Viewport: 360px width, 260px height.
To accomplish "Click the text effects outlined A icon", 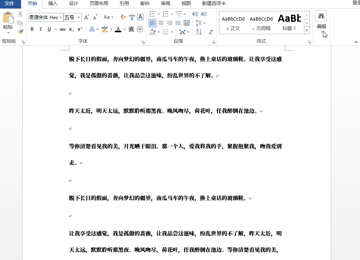I will click(x=92, y=29).
